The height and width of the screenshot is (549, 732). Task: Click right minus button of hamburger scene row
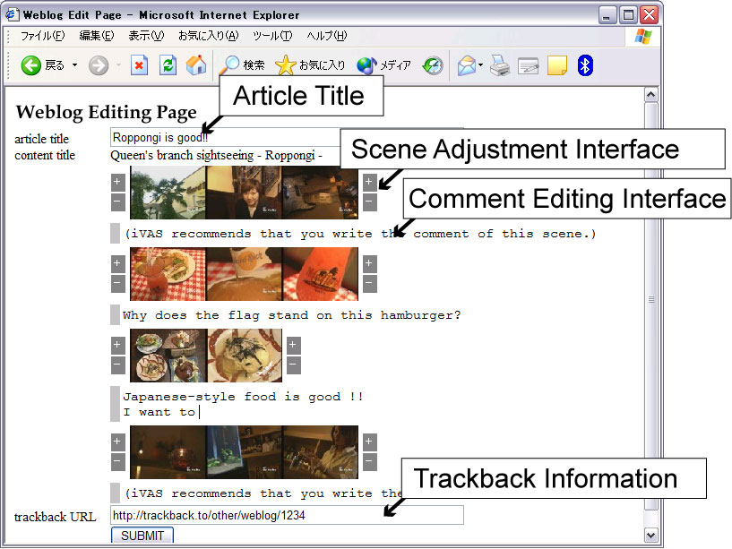click(x=370, y=283)
